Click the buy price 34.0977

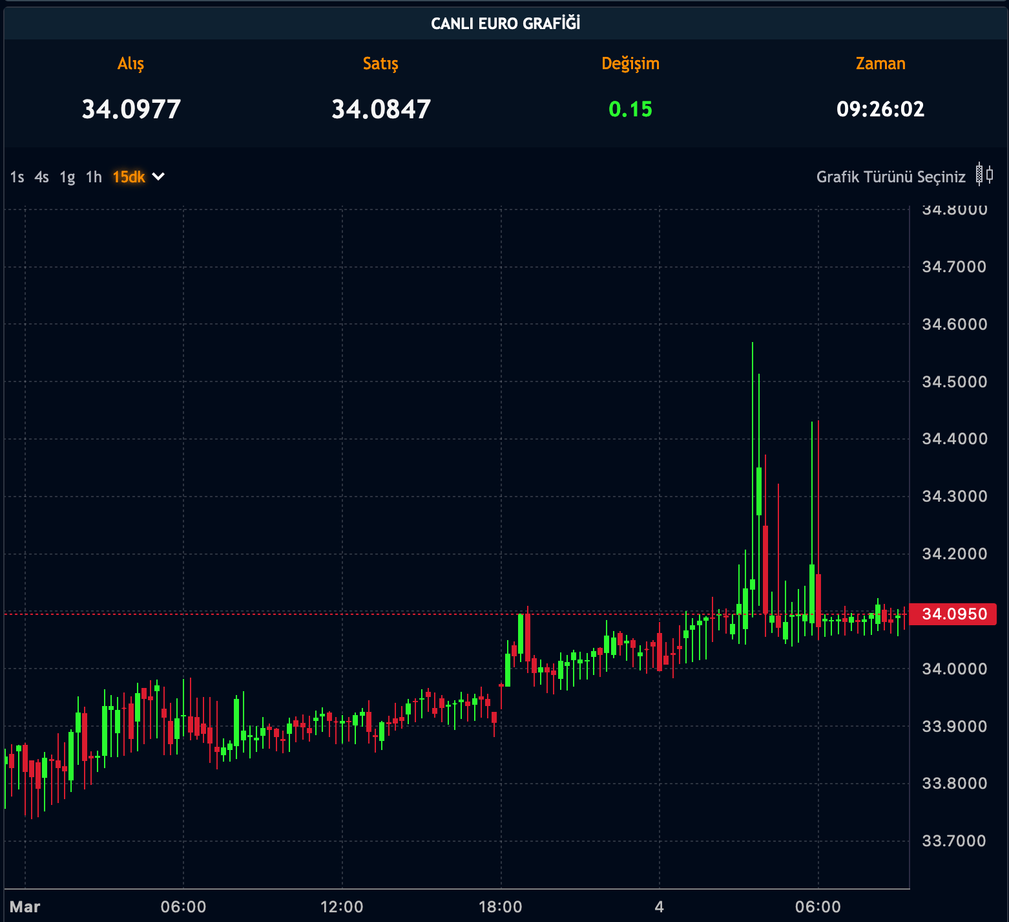[131, 109]
